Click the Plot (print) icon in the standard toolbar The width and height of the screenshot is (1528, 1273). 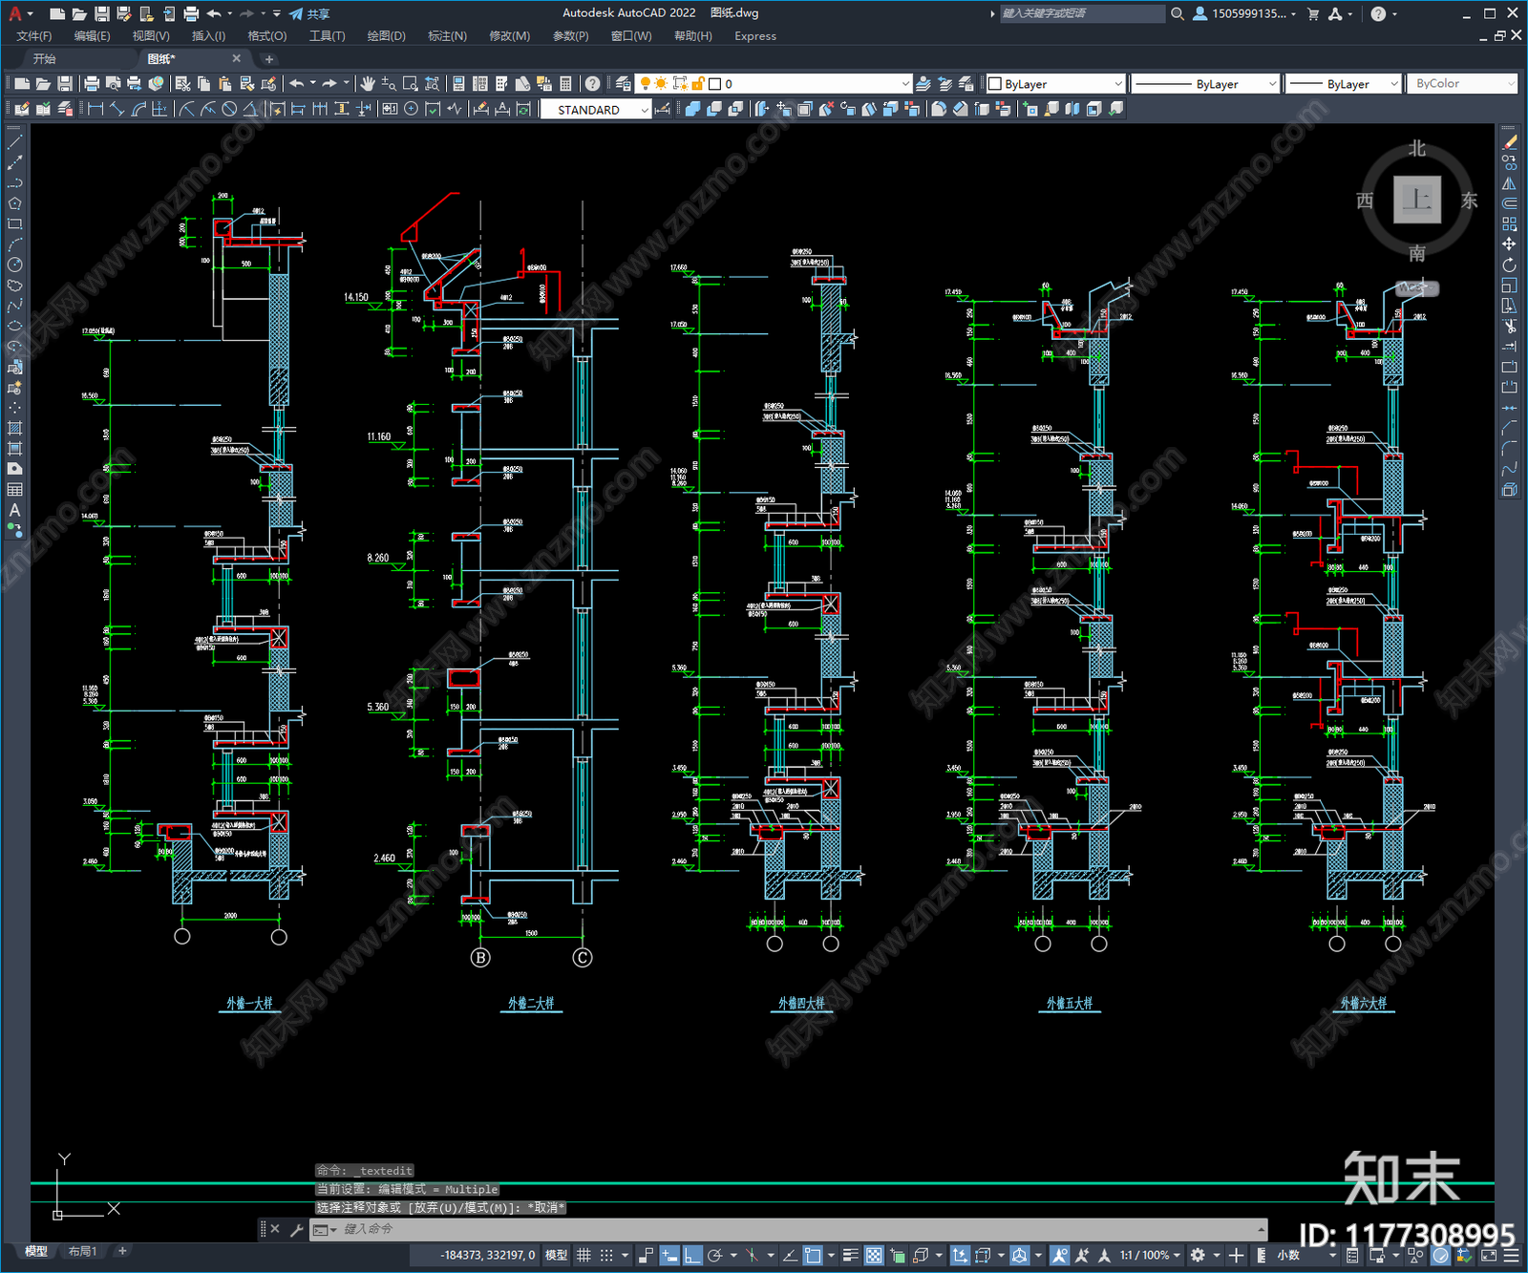(92, 84)
